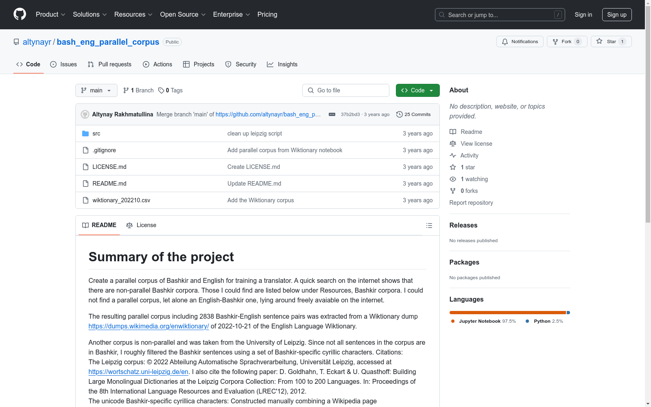Viewport: 651px width, 407px height.
Task: Click the Go to file search field
Action: click(346, 90)
